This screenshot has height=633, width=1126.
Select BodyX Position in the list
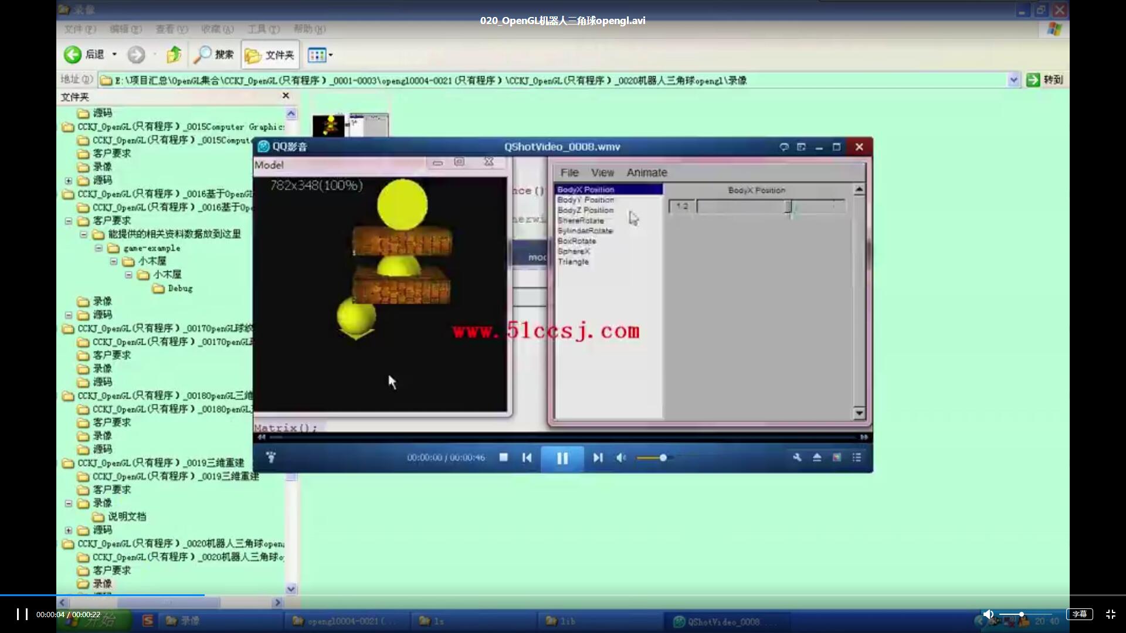609,189
